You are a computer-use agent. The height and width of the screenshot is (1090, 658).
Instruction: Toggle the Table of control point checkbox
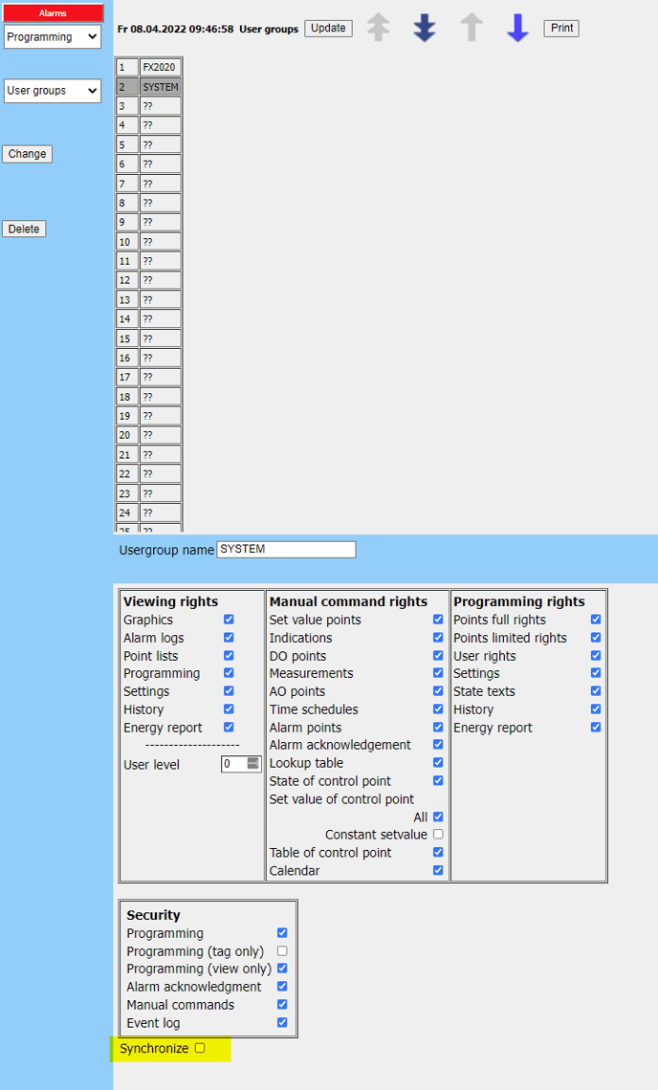(438, 852)
